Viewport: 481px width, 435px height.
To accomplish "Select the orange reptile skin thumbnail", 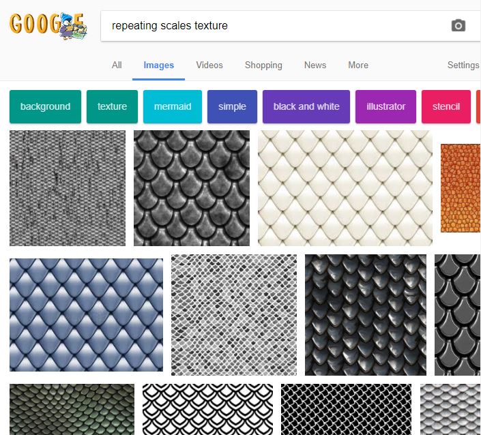I will click(x=461, y=187).
